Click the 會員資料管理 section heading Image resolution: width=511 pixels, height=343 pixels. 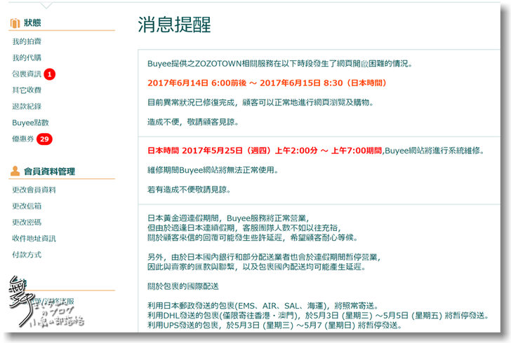pos(49,171)
